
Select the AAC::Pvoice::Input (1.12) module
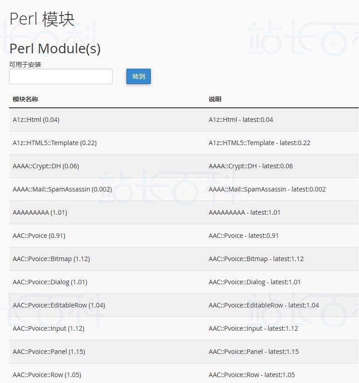49,328
